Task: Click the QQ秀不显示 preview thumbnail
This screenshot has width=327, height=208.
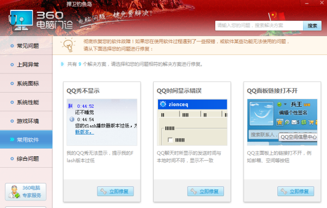Action: click(102, 122)
